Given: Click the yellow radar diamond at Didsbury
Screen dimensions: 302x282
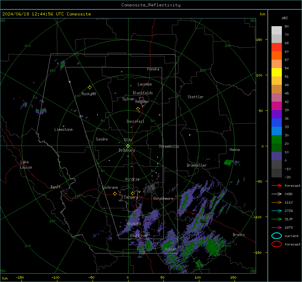Looking at the screenshot, I should (x=128, y=146).
